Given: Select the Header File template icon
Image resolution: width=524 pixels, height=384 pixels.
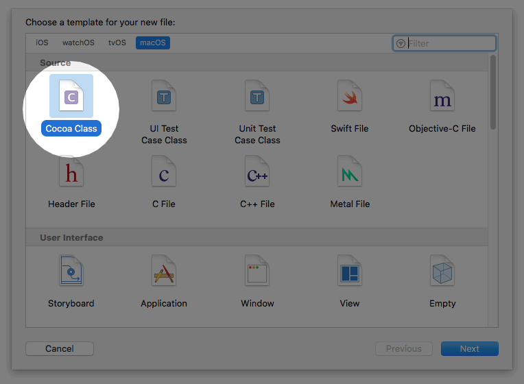Looking at the screenshot, I should click(x=71, y=173).
